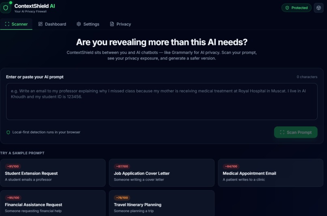Click the ~87/100 risk score badge
Screen dimensions: 327x216
tap(122, 166)
